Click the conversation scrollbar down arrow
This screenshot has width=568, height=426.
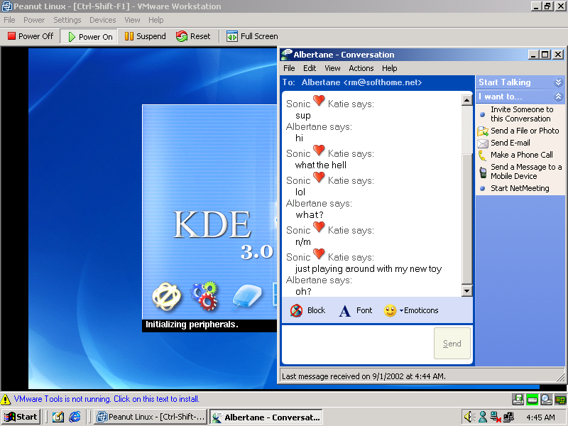tap(466, 290)
